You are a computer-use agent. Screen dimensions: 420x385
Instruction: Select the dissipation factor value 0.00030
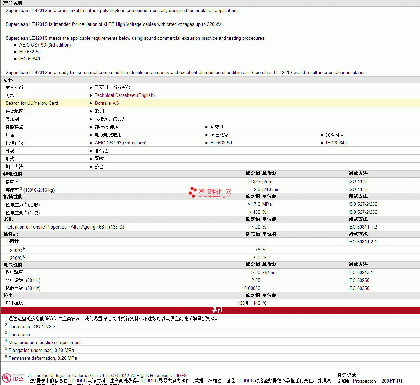pyautogui.click(x=252, y=288)
